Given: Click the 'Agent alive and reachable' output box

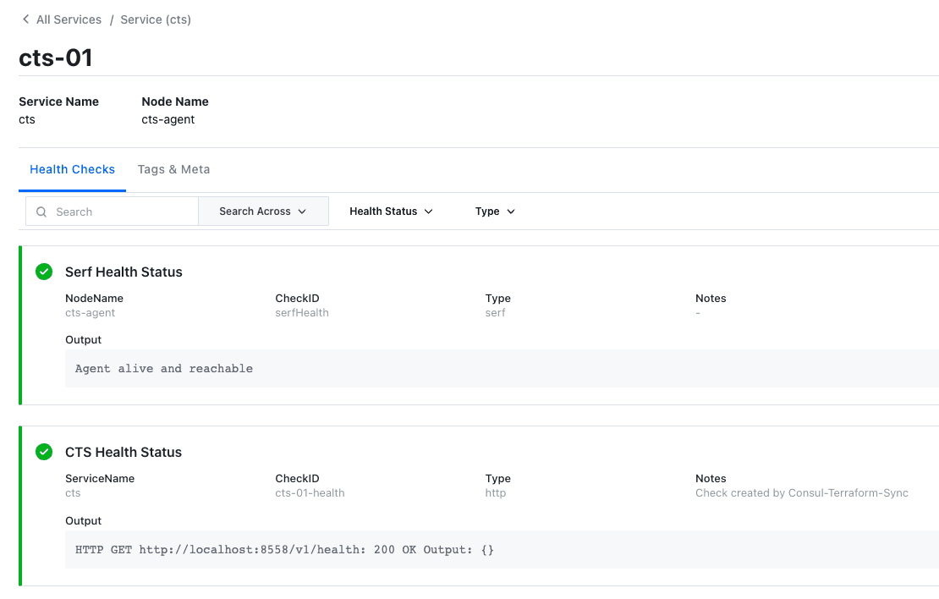Looking at the screenshot, I should click(499, 369).
